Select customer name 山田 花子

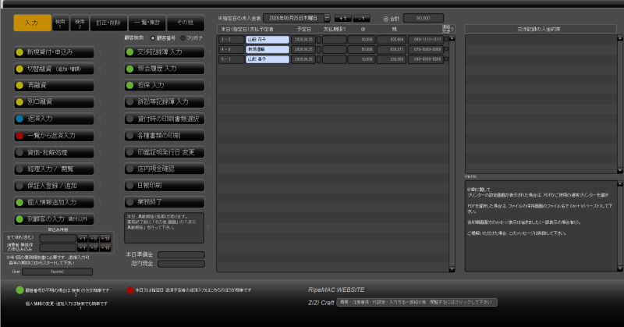coord(268,40)
